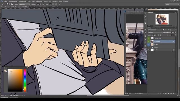Open layer fill slider arrow

pos(175,35)
